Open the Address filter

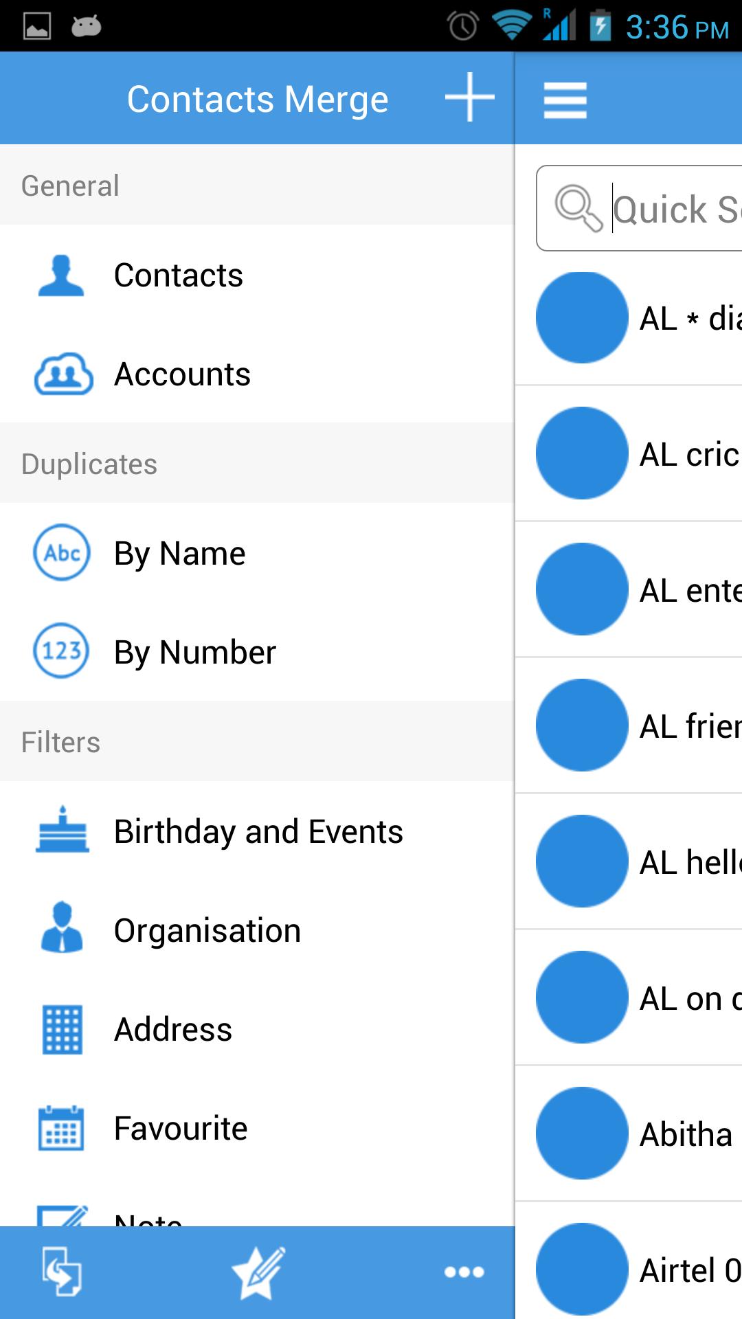pos(172,1030)
